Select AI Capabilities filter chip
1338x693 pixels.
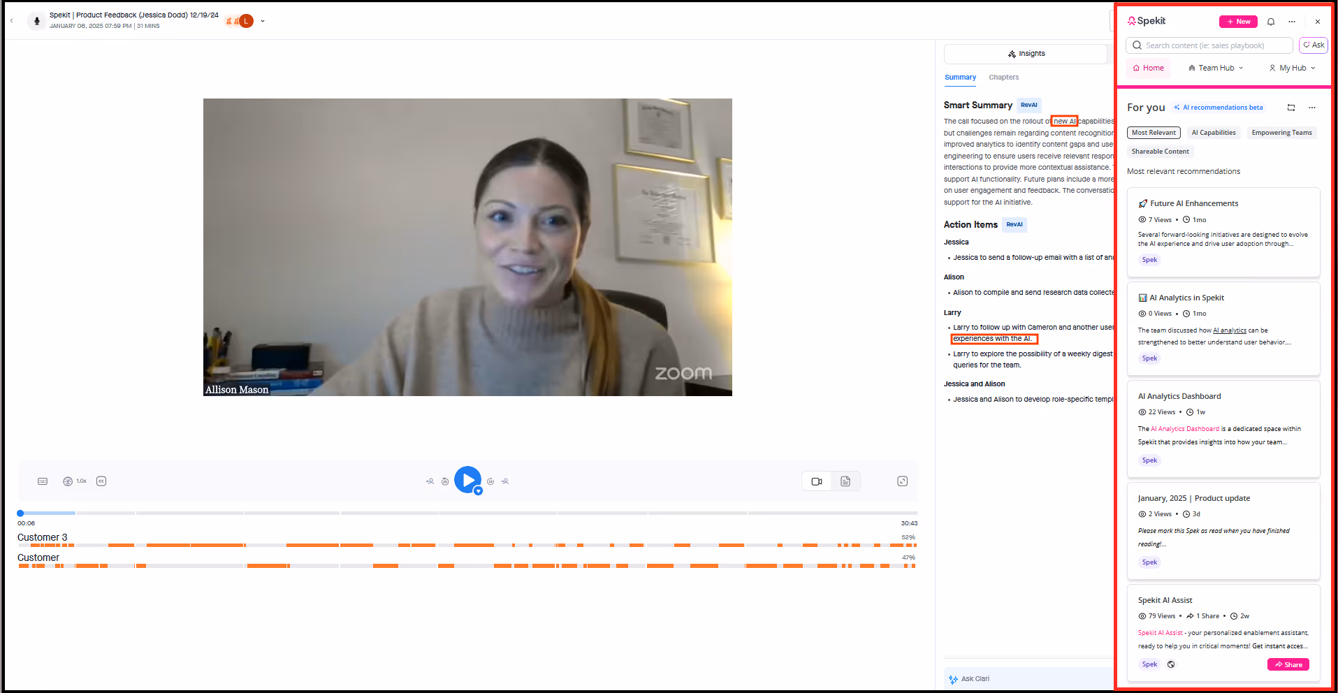[x=1214, y=133]
